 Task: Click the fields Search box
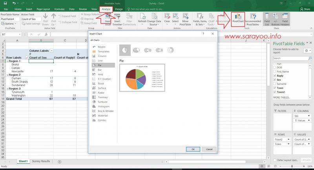point(292,58)
